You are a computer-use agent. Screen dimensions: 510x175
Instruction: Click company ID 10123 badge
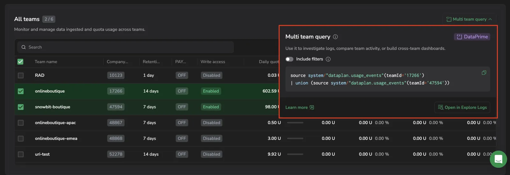[116, 75]
